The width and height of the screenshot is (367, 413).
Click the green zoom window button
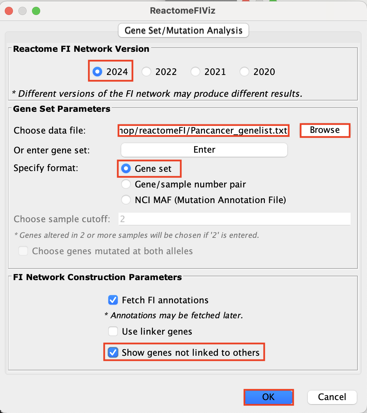(x=36, y=11)
